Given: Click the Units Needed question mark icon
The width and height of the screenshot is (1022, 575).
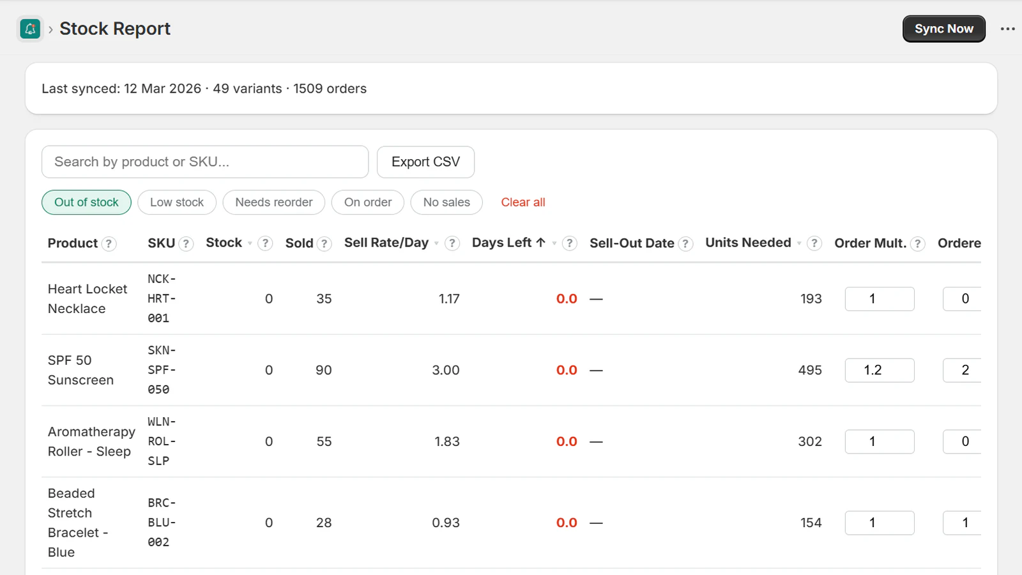Looking at the screenshot, I should point(814,243).
